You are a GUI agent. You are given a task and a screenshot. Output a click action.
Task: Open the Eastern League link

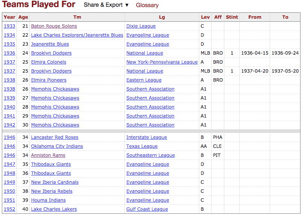tap(144, 80)
